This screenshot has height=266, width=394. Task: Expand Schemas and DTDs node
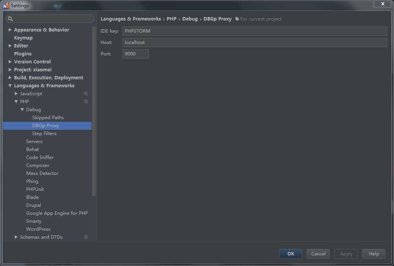16,237
